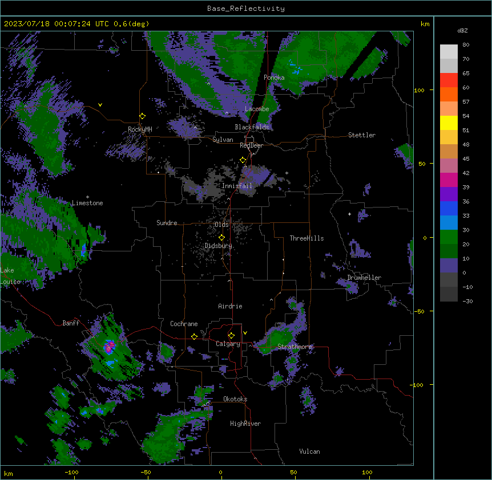Click the Blackfalds label
This screenshot has height=480, width=492.
pos(252,127)
